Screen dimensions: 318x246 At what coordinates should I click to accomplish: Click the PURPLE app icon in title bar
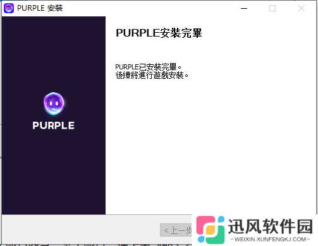click(9, 8)
